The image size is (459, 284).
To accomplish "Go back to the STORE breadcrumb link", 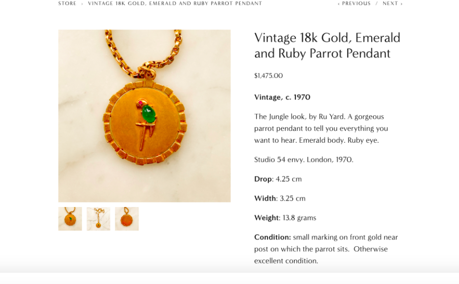I will (x=67, y=3).
